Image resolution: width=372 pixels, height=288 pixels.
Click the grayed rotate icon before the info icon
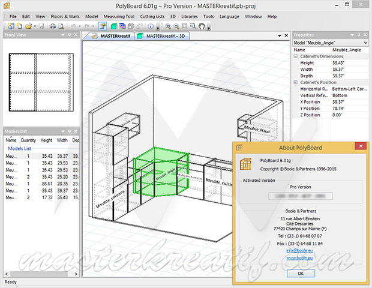[140, 26]
